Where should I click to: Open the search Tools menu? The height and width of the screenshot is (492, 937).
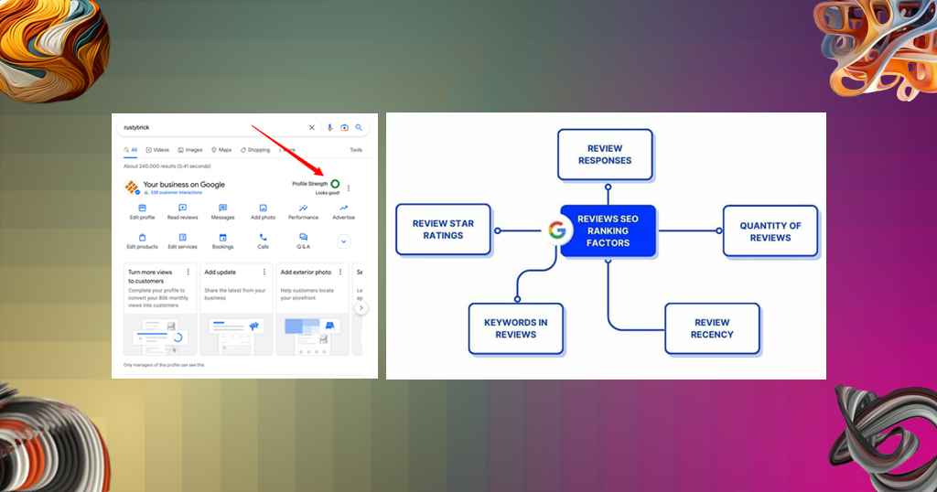point(356,150)
